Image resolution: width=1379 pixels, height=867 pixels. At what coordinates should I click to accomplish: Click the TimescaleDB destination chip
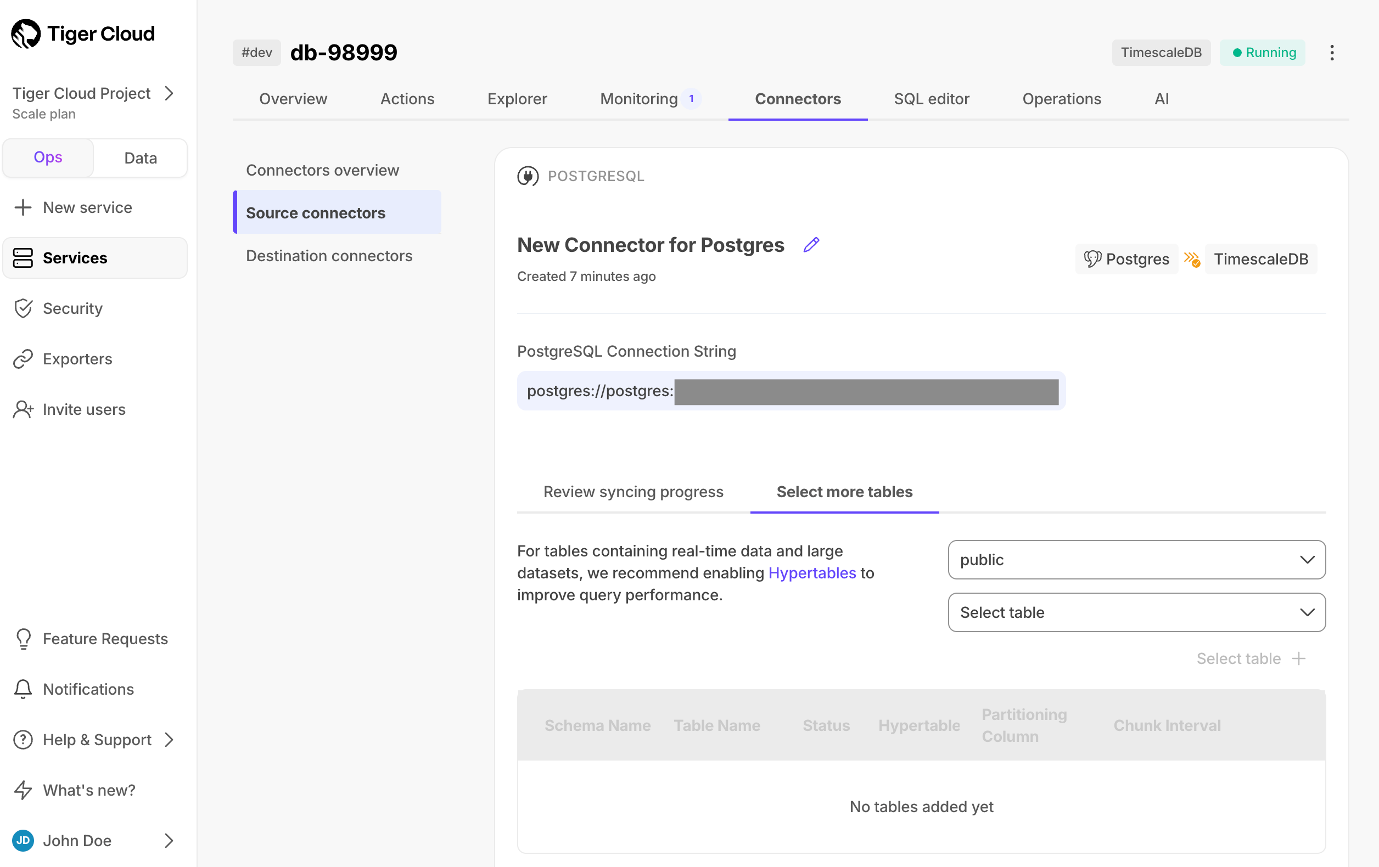(x=1260, y=259)
